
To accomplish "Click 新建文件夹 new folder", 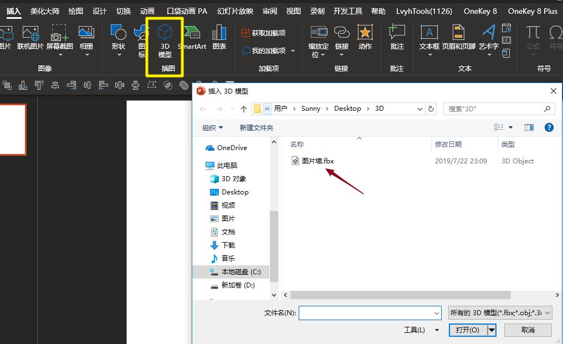I will click(257, 127).
